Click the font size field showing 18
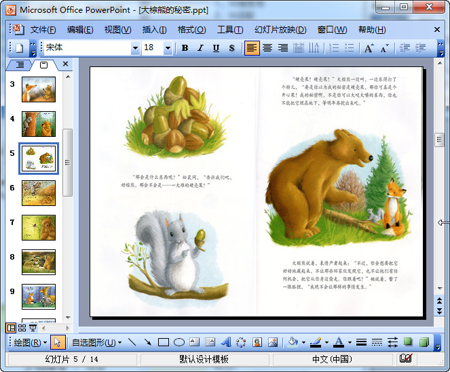Viewport: 450px width, 372px height. tap(153, 47)
